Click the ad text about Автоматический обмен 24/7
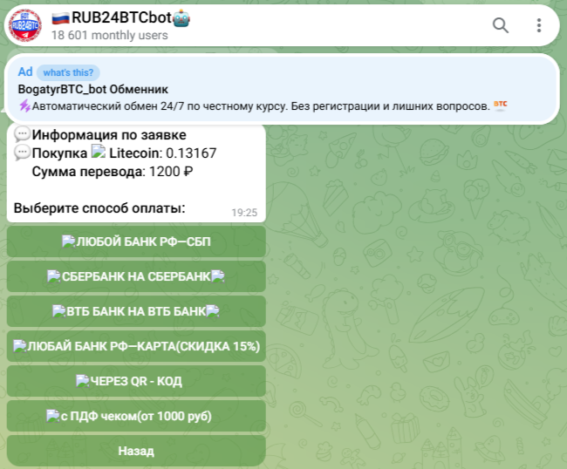This screenshot has height=469, width=567. (x=261, y=106)
